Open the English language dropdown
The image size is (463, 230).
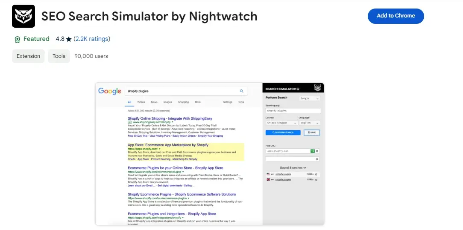tap(310, 123)
